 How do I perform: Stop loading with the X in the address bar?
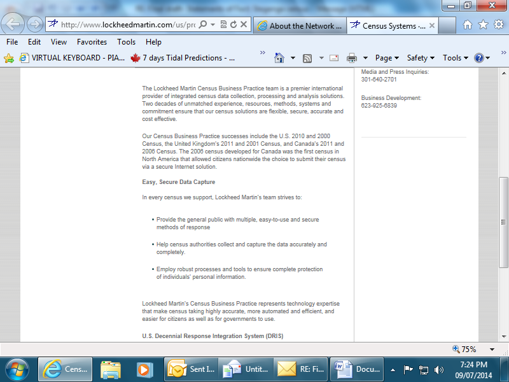(244, 24)
